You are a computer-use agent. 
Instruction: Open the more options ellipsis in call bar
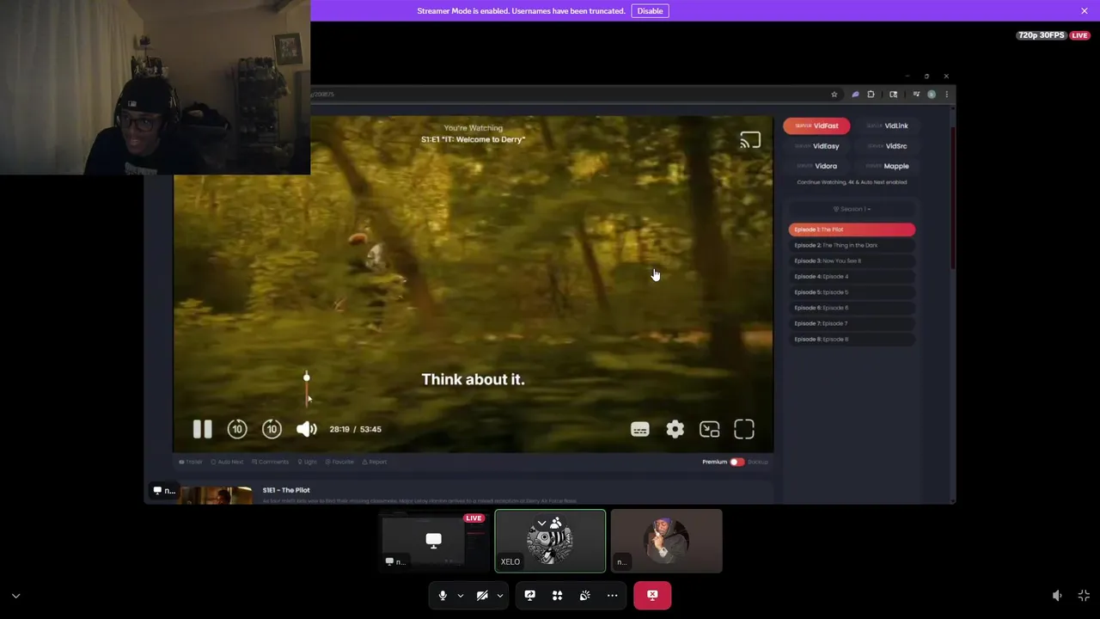[x=612, y=595]
